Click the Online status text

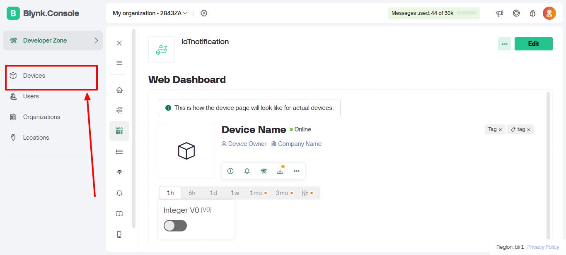[x=303, y=129]
